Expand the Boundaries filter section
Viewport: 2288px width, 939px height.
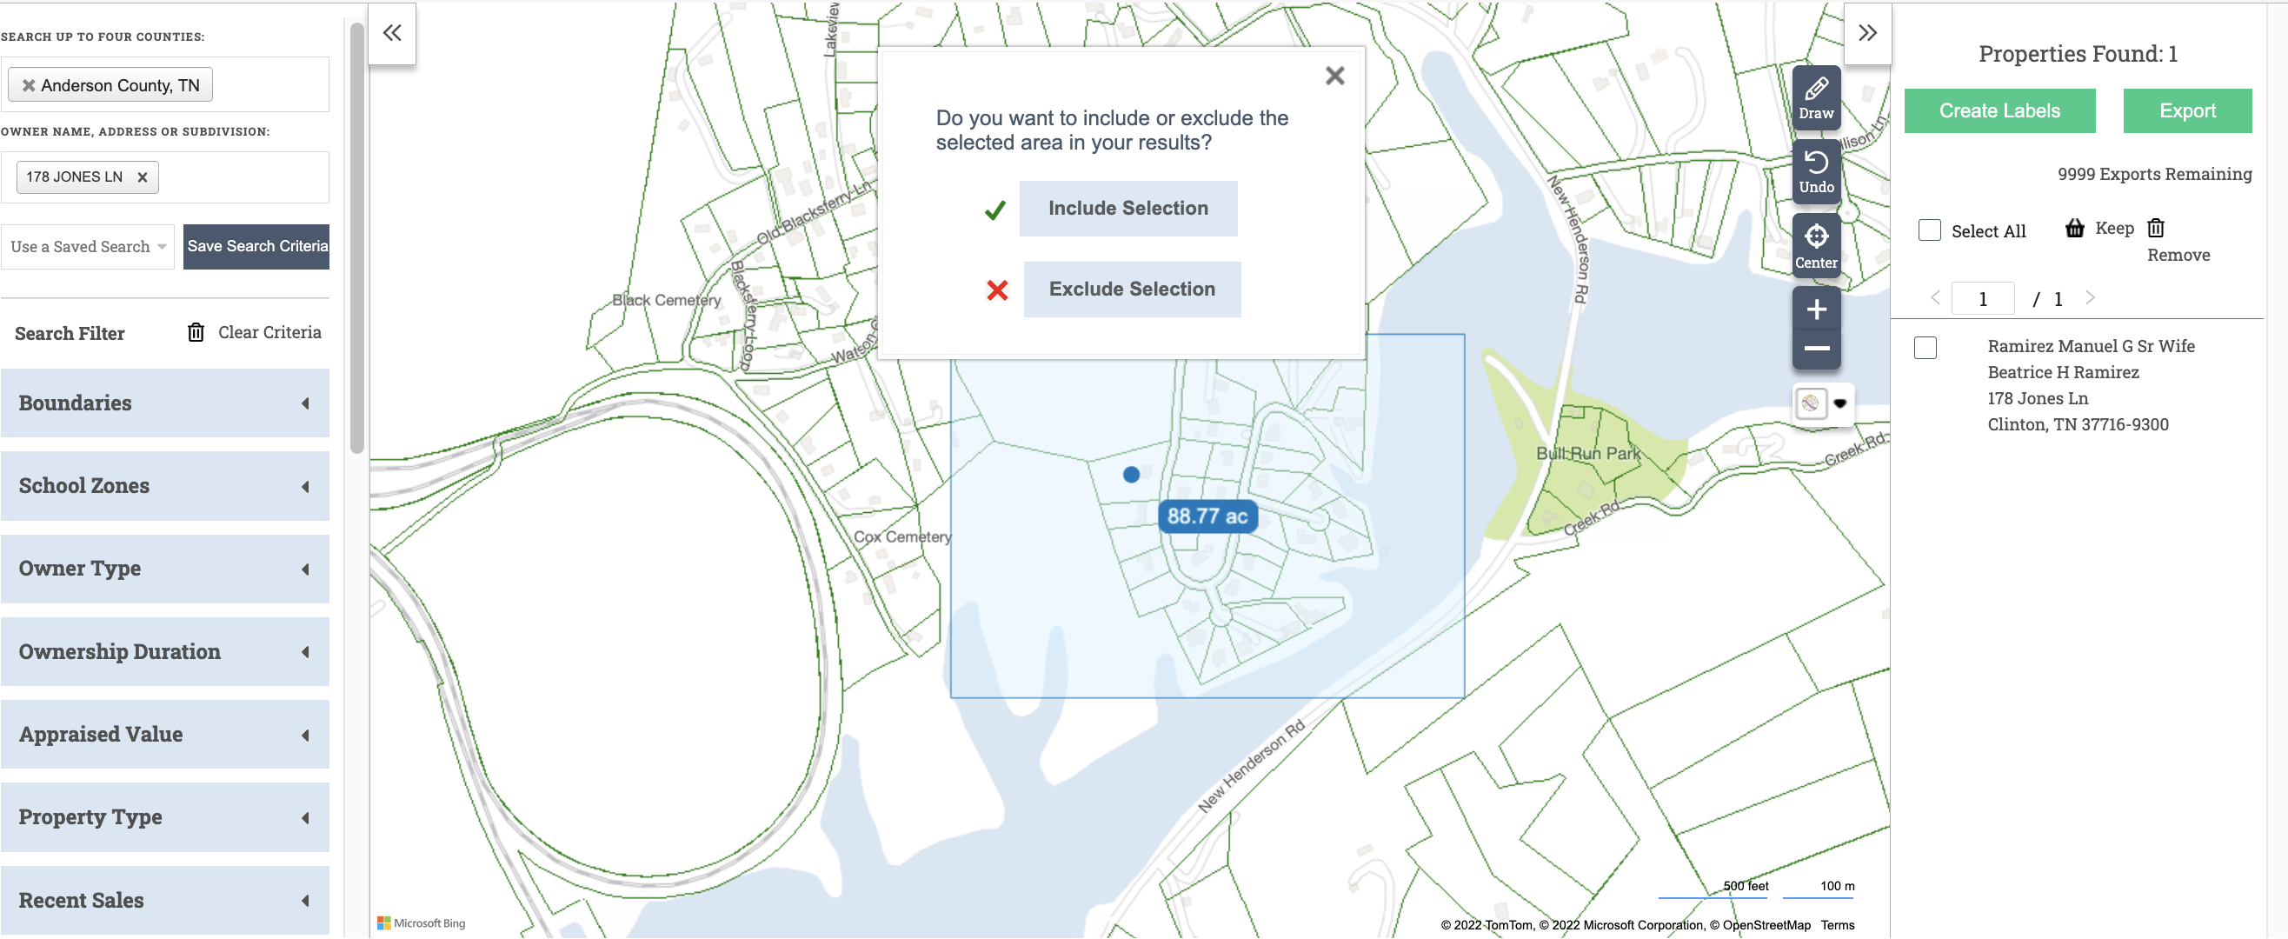tap(165, 403)
